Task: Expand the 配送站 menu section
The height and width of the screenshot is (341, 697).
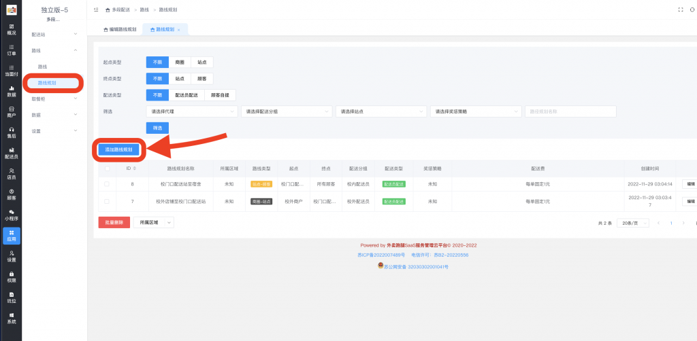Action: point(54,34)
